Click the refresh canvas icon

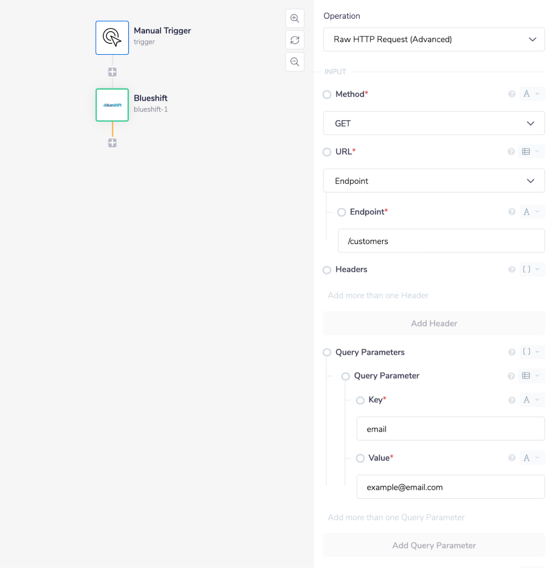pyautogui.click(x=295, y=40)
